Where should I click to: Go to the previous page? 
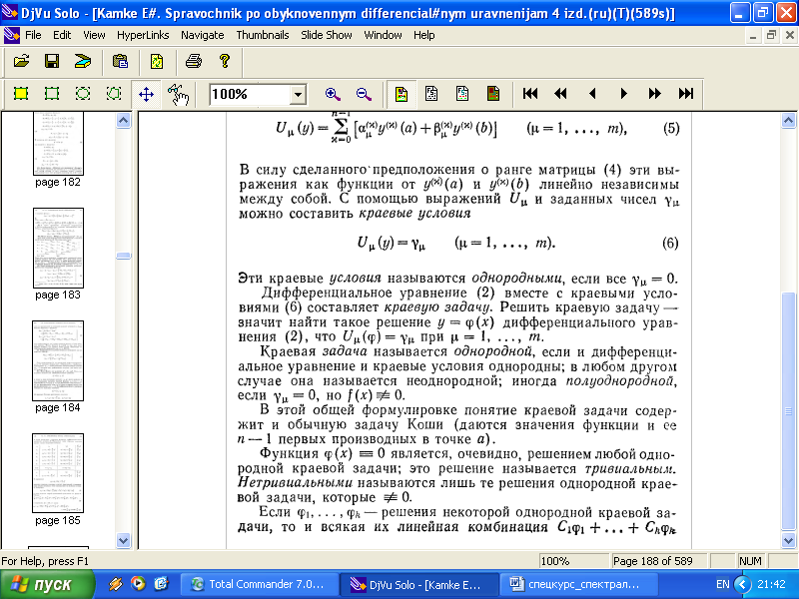[x=592, y=94]
